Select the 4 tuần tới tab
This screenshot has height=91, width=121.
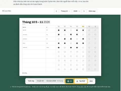(x=40, y=81)
